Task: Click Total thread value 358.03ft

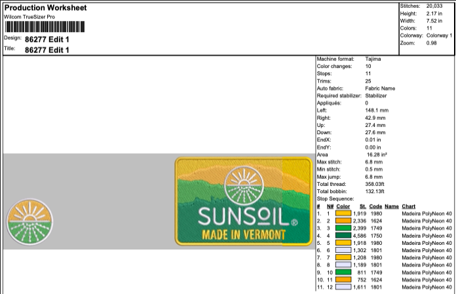Action: click(x=375, y=184)
